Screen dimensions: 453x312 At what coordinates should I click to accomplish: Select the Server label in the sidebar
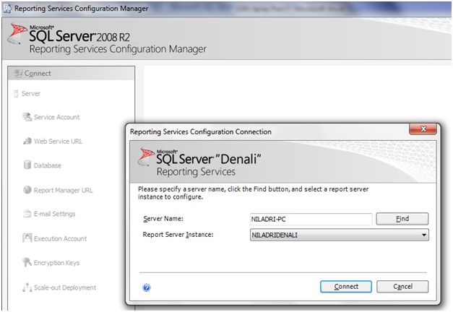pos(31,94)
